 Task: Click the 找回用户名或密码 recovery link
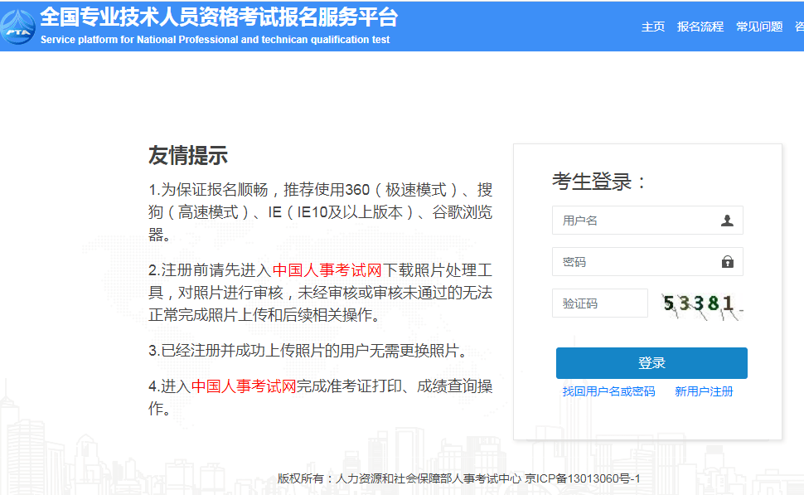610,391
